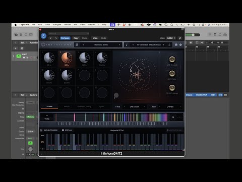Viewport: 242px width, 182px height.
Task: Switch to the last tab after Dynamic Tuning
Action: coord(102,107)
